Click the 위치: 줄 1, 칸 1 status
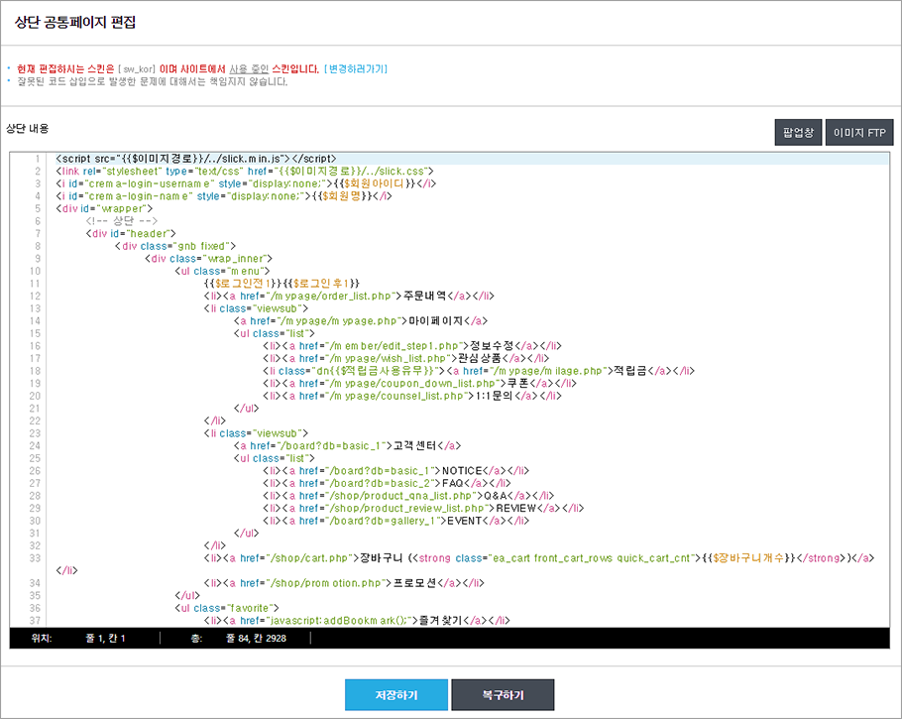Viewport: 902px width, 719px height. coord(78,639)
